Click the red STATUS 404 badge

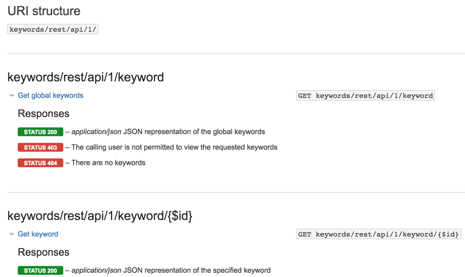[x=40, y=163]
